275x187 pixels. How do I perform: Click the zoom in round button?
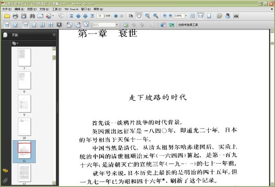[170, 16]
